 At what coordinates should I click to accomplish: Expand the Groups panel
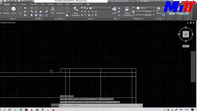click(x=160, y=18)
